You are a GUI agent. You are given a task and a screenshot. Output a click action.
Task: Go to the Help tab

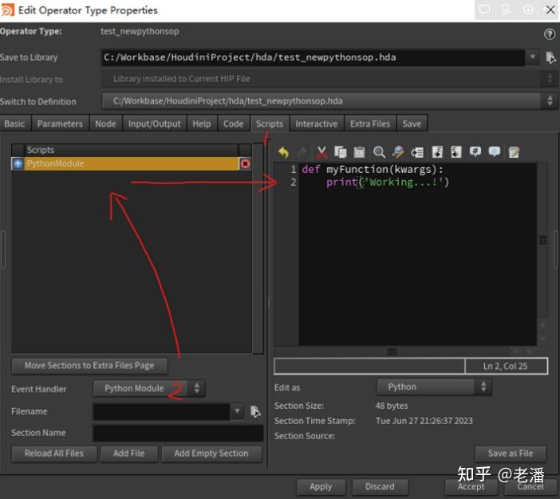202,124
